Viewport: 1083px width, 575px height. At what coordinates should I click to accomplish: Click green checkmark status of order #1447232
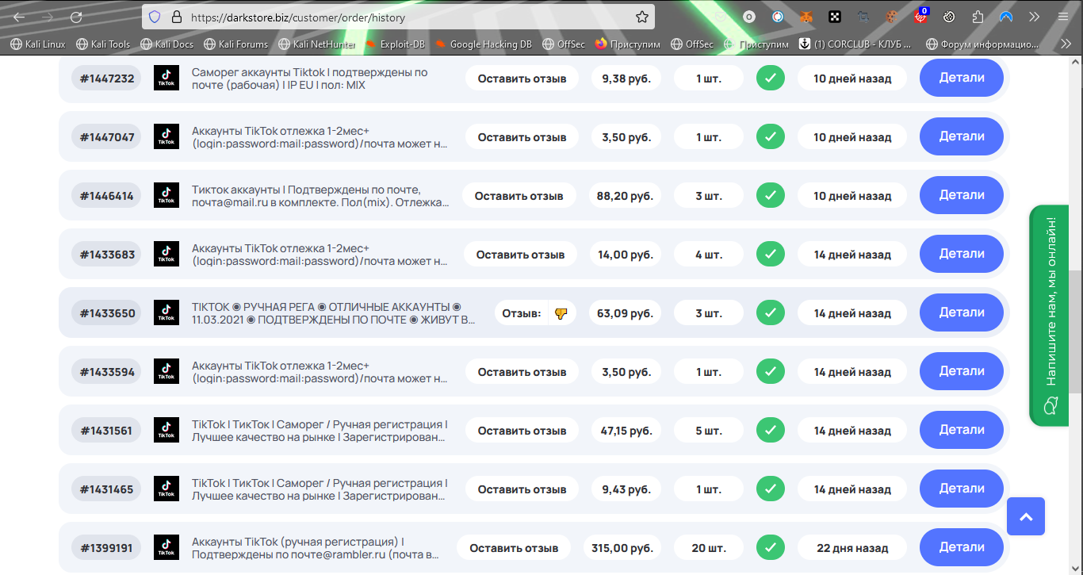tap(770, 78)
